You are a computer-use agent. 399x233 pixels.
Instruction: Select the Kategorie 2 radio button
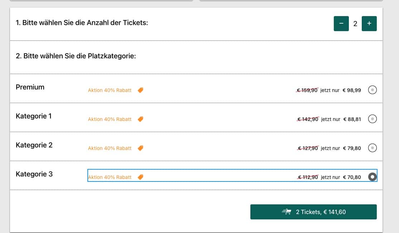pyautogui.click(x=372, y=148)
